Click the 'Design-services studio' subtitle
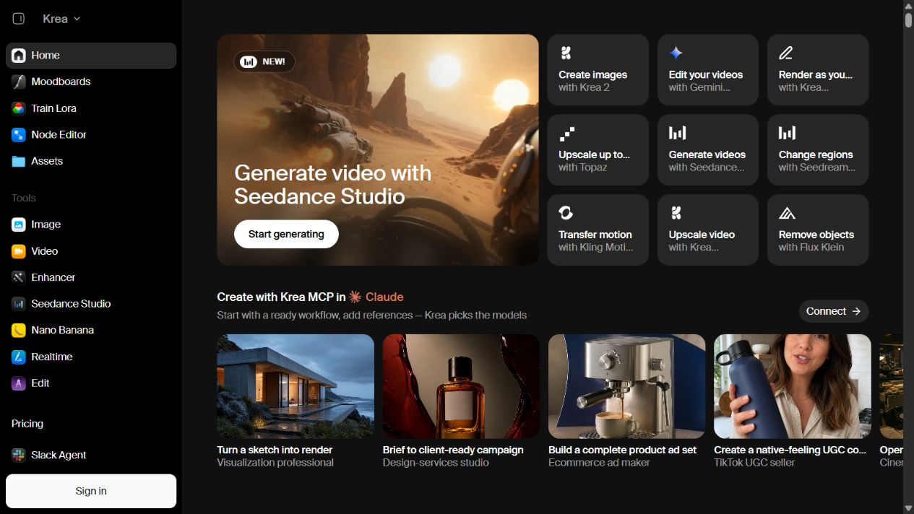This screenshot has width=914, height=514. 436,463
